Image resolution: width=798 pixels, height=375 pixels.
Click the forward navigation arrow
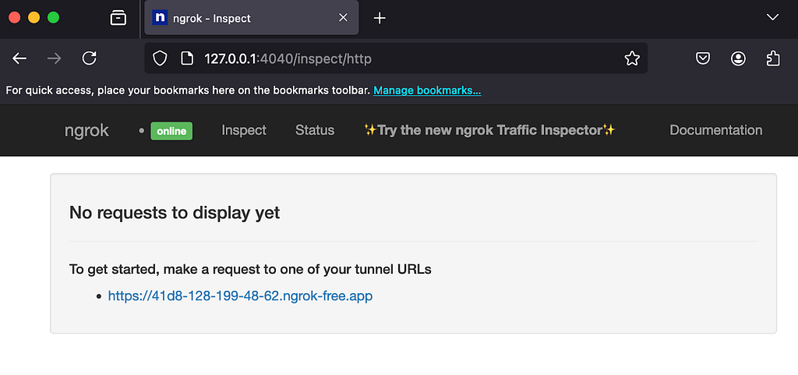coord(54,58)
